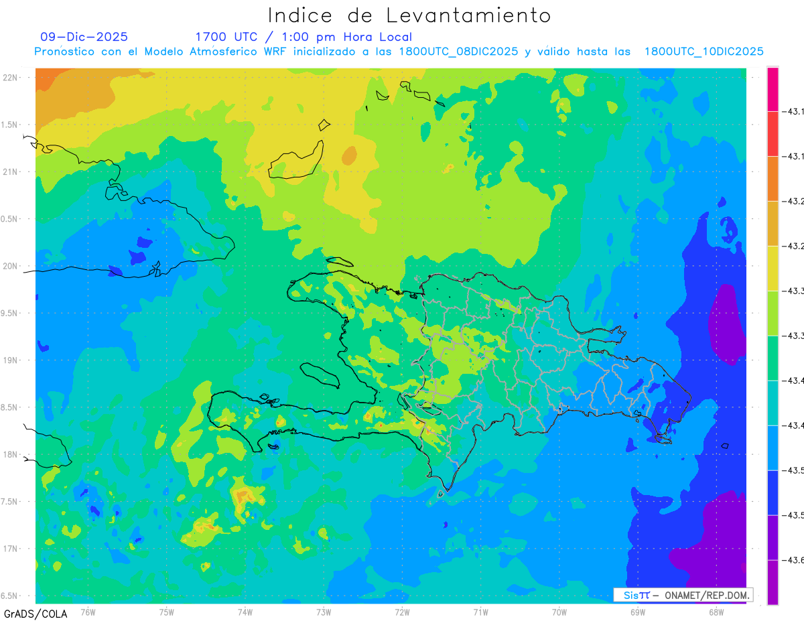Click the '6.5N' latitude label
The width and height of the screenshot is (804, 621).
pyautogui.click(x=10, y=596)
